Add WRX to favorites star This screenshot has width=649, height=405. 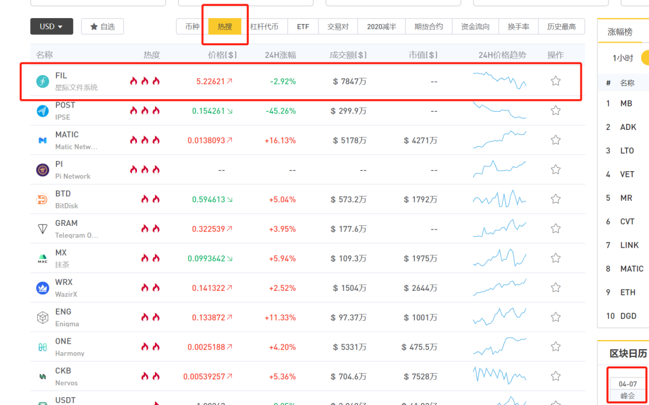coord(556,287)
